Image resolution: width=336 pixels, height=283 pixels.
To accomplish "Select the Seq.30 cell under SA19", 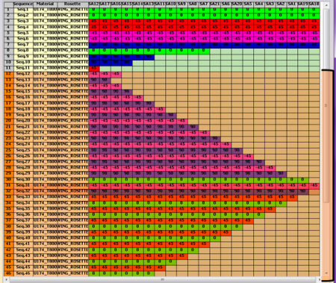I will click(x=303, y=180).
